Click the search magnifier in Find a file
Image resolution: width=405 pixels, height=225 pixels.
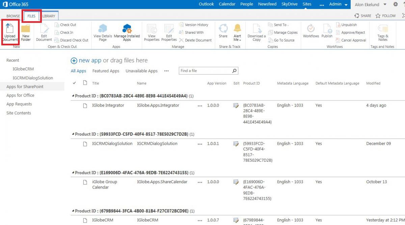point(235,71)
